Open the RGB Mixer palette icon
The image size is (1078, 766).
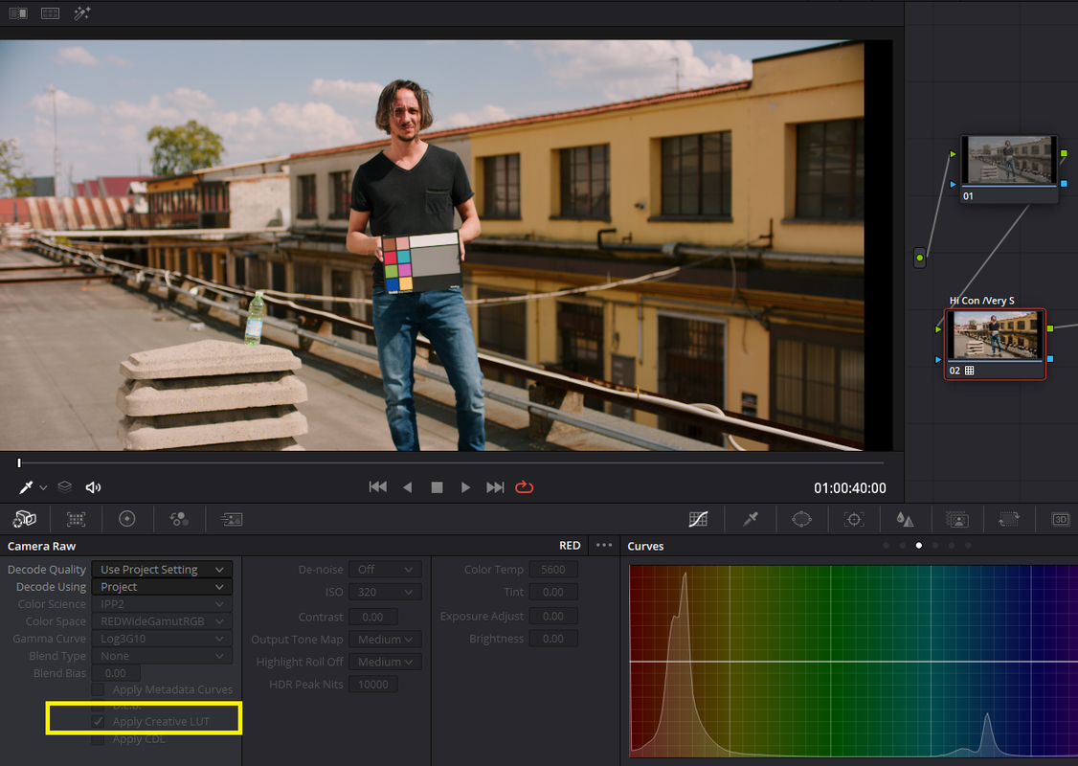(x=179, y=519)
